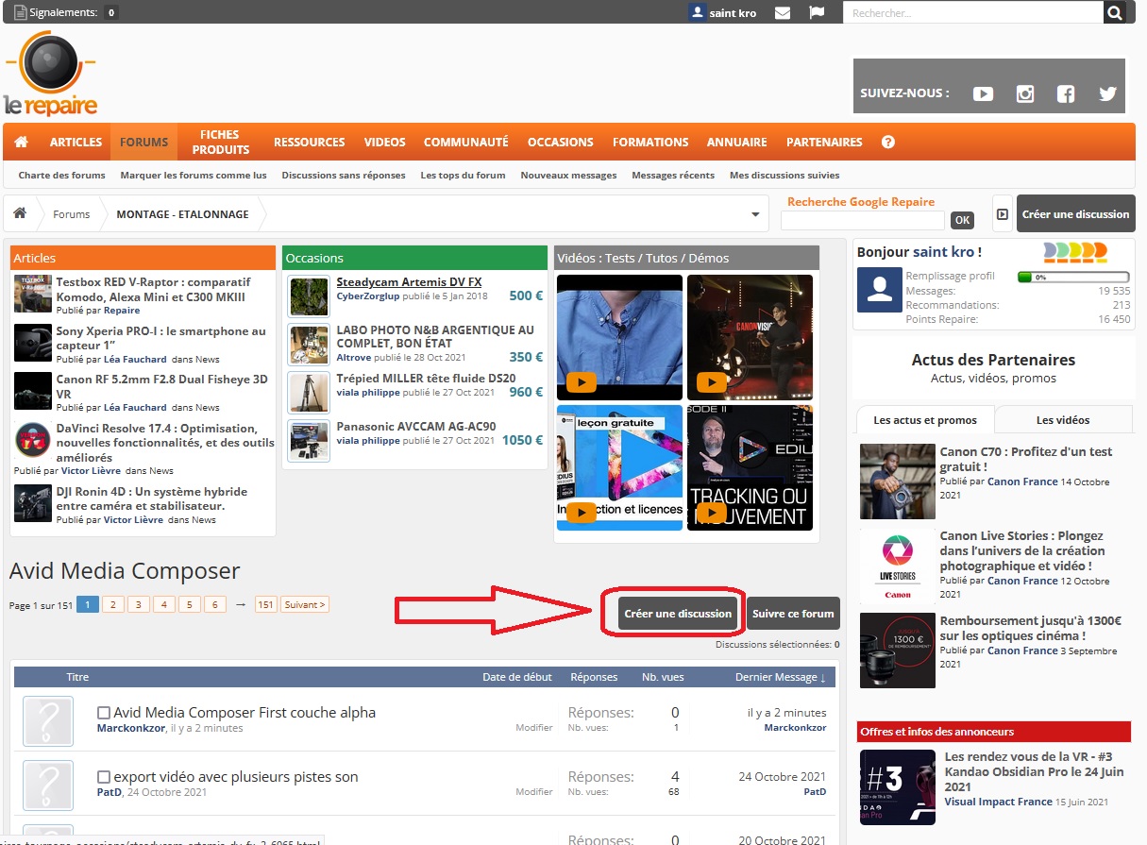Open Le Repaire's YouTube channel icon
Screen dimensions: 1147x845
click(x=983, y=94)
